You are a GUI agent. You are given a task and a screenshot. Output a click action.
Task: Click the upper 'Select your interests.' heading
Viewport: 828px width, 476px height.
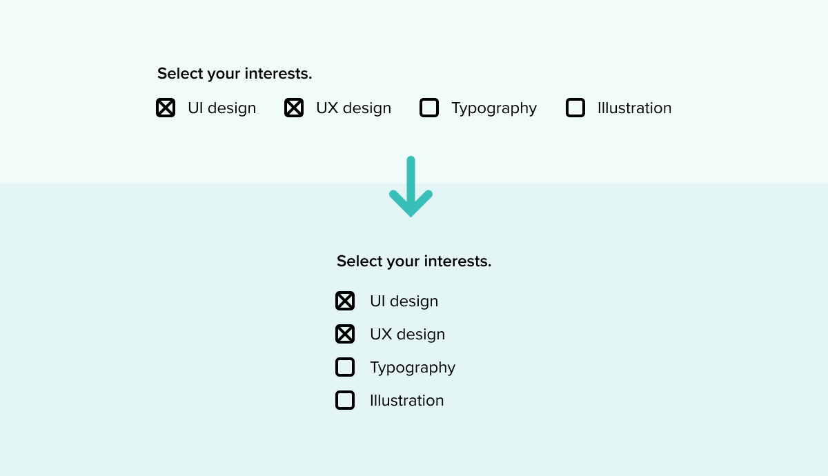click(235, 74)
